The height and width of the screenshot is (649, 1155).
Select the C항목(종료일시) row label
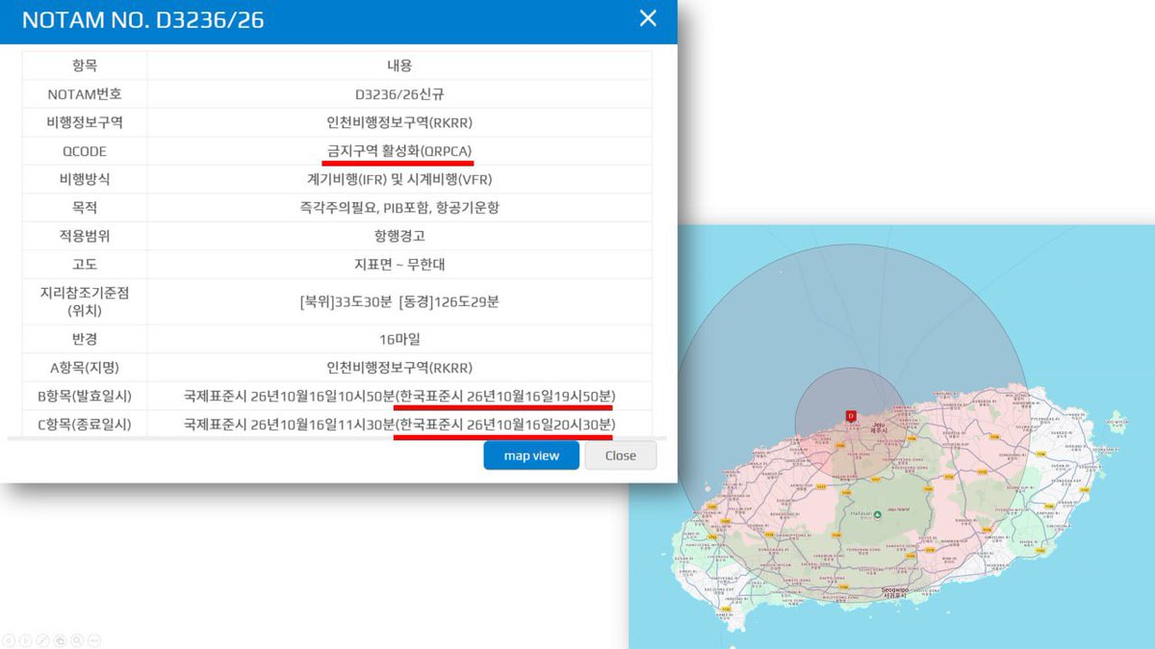pos(85,424)
